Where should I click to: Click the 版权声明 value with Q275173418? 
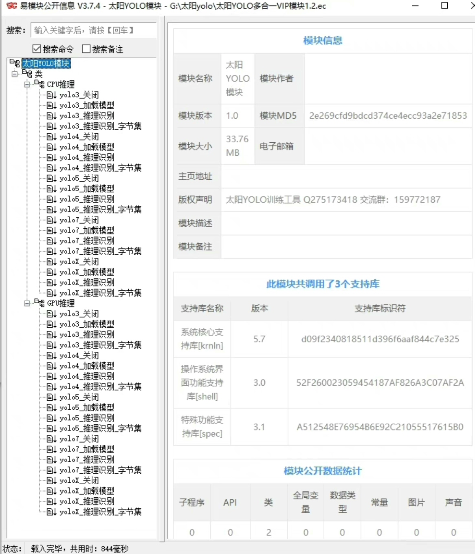[333, 200]
